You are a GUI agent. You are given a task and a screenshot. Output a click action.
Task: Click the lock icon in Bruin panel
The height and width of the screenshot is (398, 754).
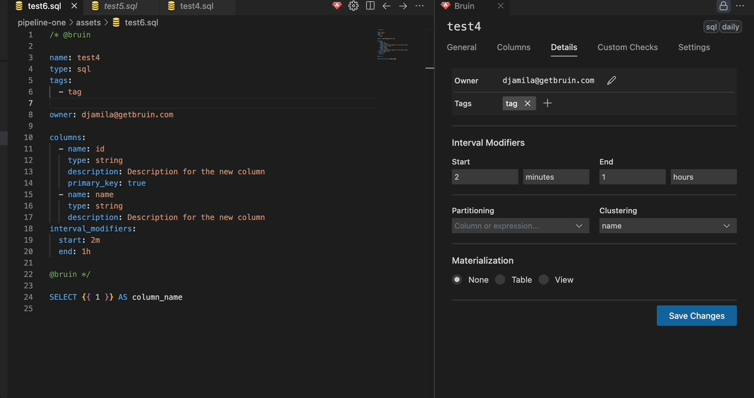click(724, 6)
